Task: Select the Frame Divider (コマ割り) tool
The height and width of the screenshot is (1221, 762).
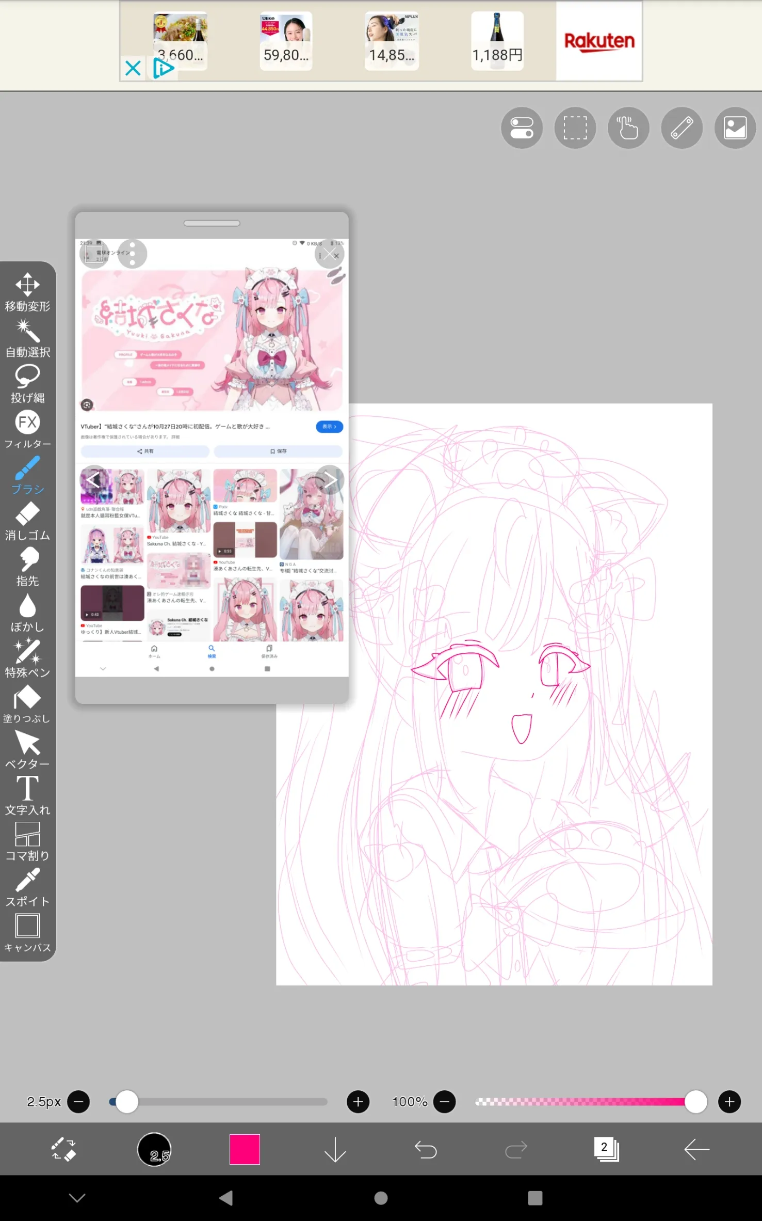Action: point(27,842)
